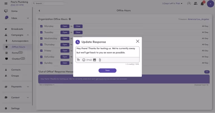The image size is (215, 113).
Task: Open Monday's Open time picker
Action: [x=65, y=26]
